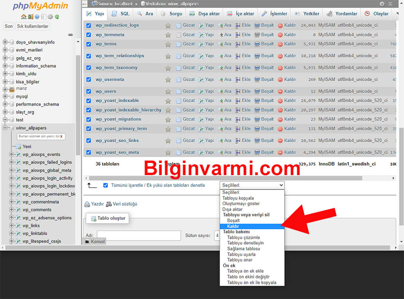Screen dimensions: 404x299
Task: Click the table name Adı input field
Action: point(139,235)
